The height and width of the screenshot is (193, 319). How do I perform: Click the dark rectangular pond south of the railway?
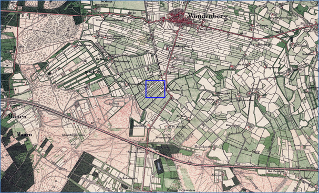[159, 166]
